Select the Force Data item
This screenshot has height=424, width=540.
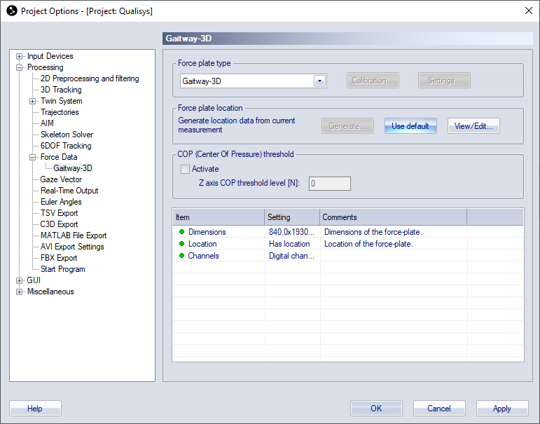click(59, 157)
